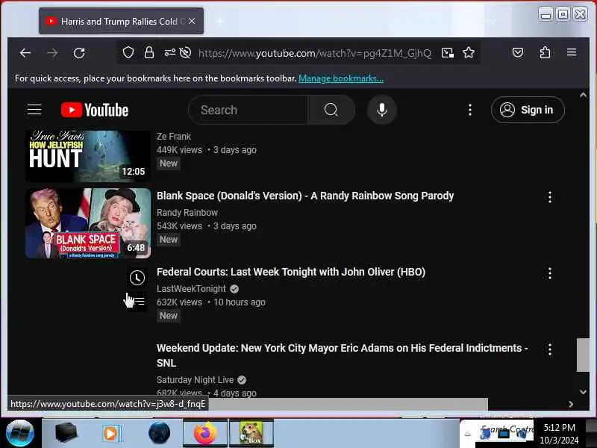Close the Harris and Trump Rallies tab
Viewport: 597px width, 448px height.
[x=193, y=22]
